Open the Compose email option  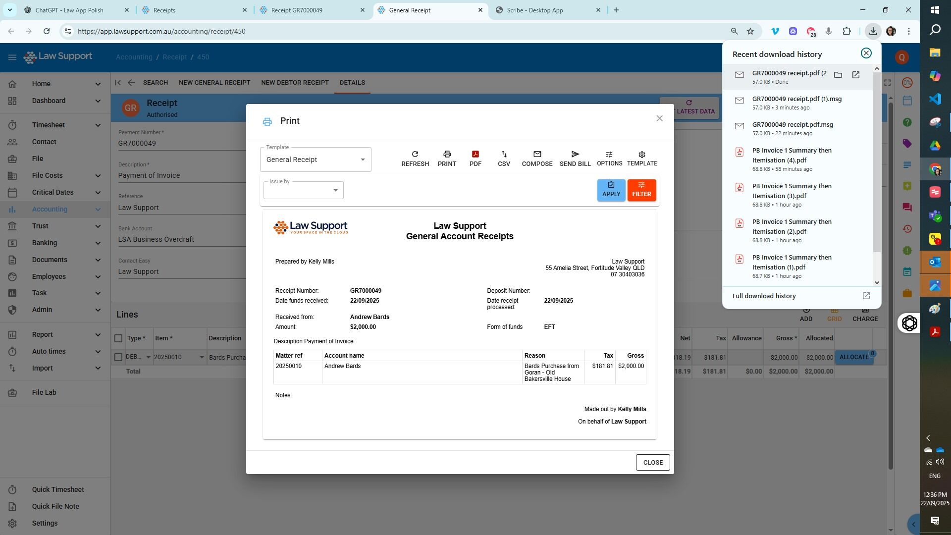tap(537, 158)
